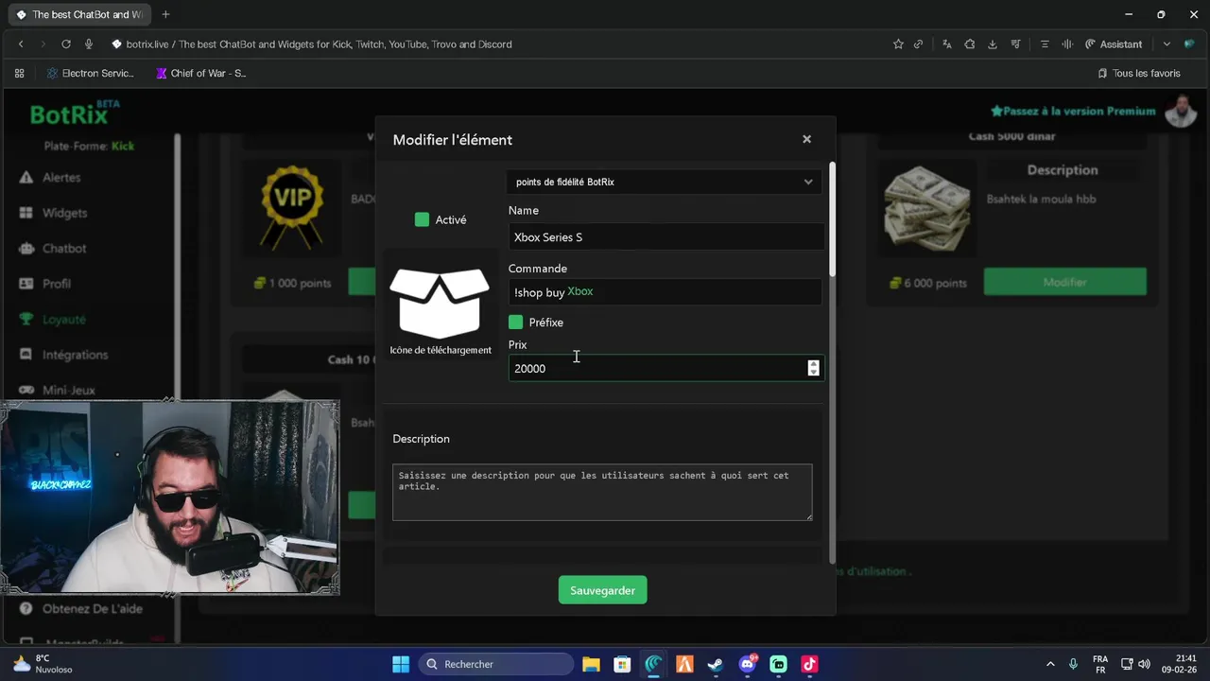
Task: Open Widgets in the sidebar
Action: click(x=64, y=213)
